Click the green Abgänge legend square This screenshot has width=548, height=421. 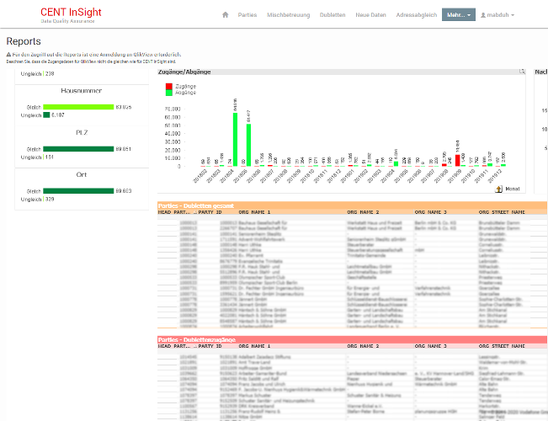pyautogui.click(x=168, y=93)
